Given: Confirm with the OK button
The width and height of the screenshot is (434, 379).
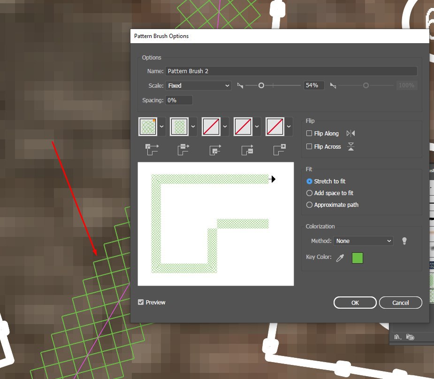Looking at the screenshot, I should pyautogui.click(x=355, y=303).
